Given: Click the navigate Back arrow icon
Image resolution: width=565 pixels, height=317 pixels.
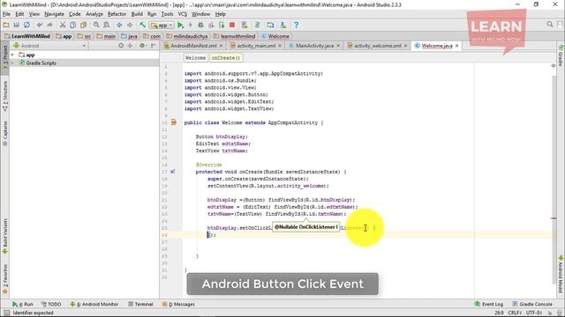Looking at the screenshot, I should pos(119,25).
